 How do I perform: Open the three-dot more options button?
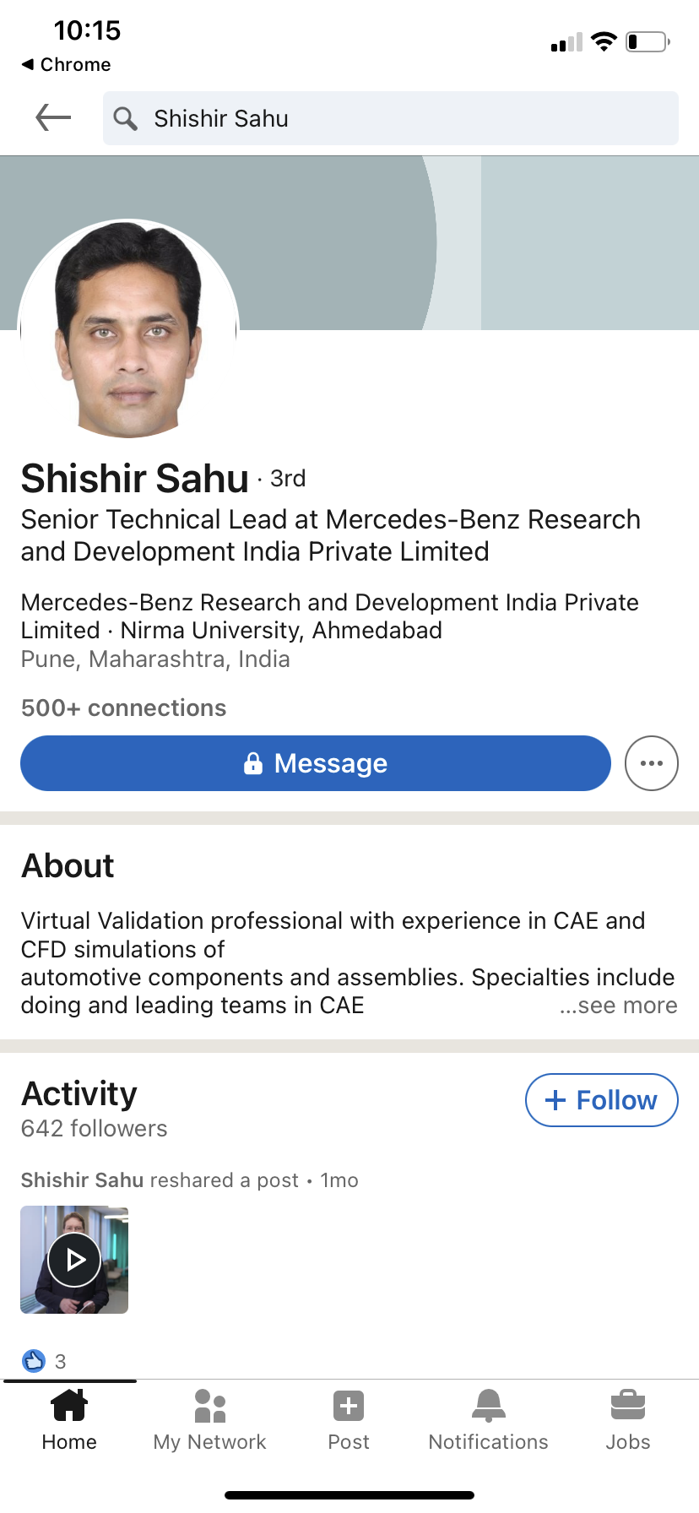coord(651,763)
